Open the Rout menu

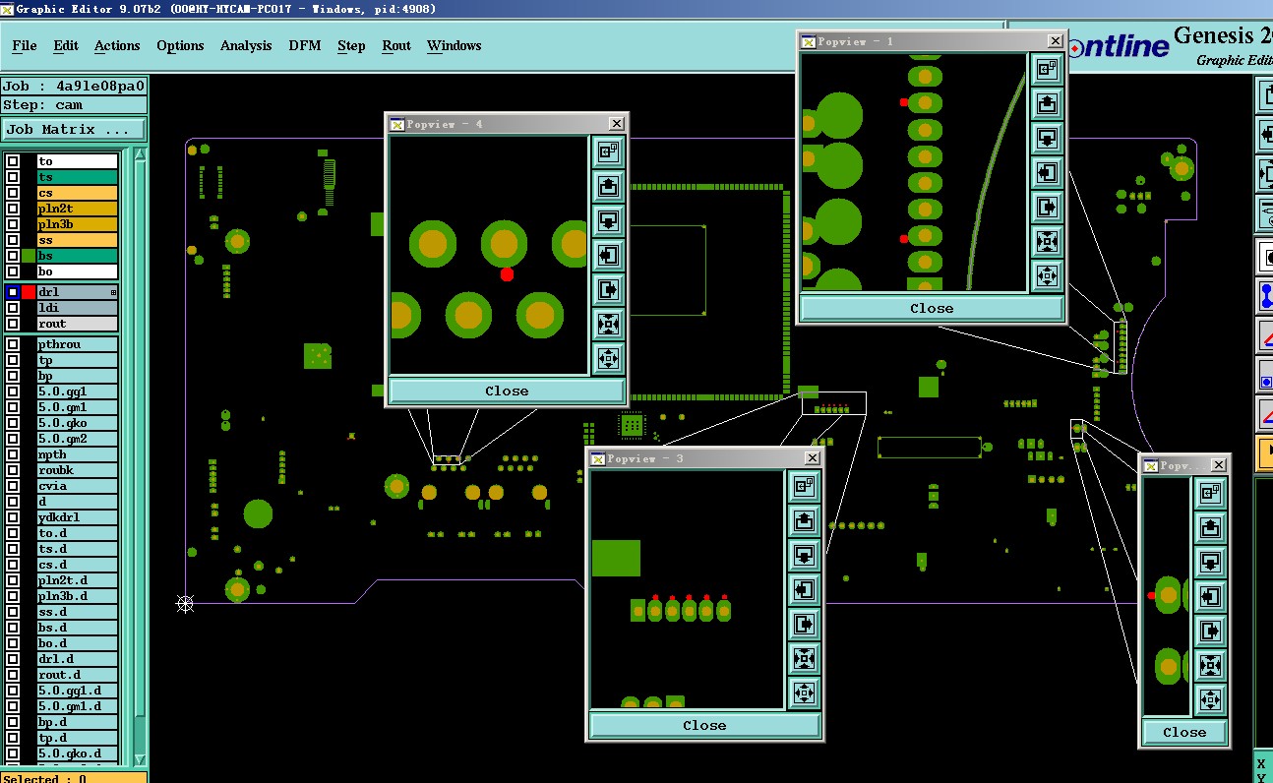click(396, 45)
